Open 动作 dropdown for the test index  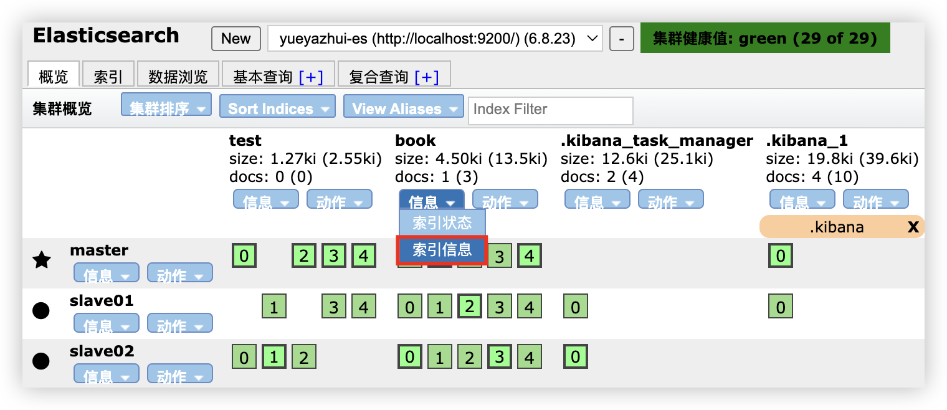tap(340, 199)
